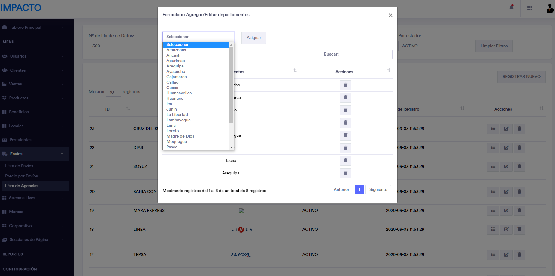
Task: Delete the Arequipa department row
Action: tap(345, 173)
